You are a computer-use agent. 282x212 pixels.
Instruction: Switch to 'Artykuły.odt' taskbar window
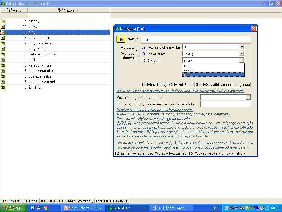171,208
